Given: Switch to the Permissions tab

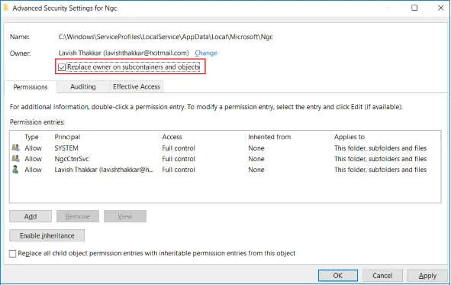Looking at the screenshot, I should (31, 87).
